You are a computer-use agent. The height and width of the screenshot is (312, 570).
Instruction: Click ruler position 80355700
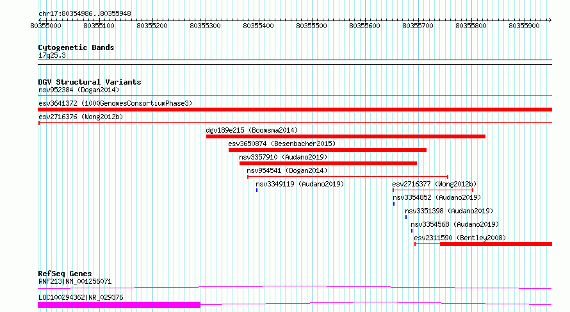pos(418,26)
